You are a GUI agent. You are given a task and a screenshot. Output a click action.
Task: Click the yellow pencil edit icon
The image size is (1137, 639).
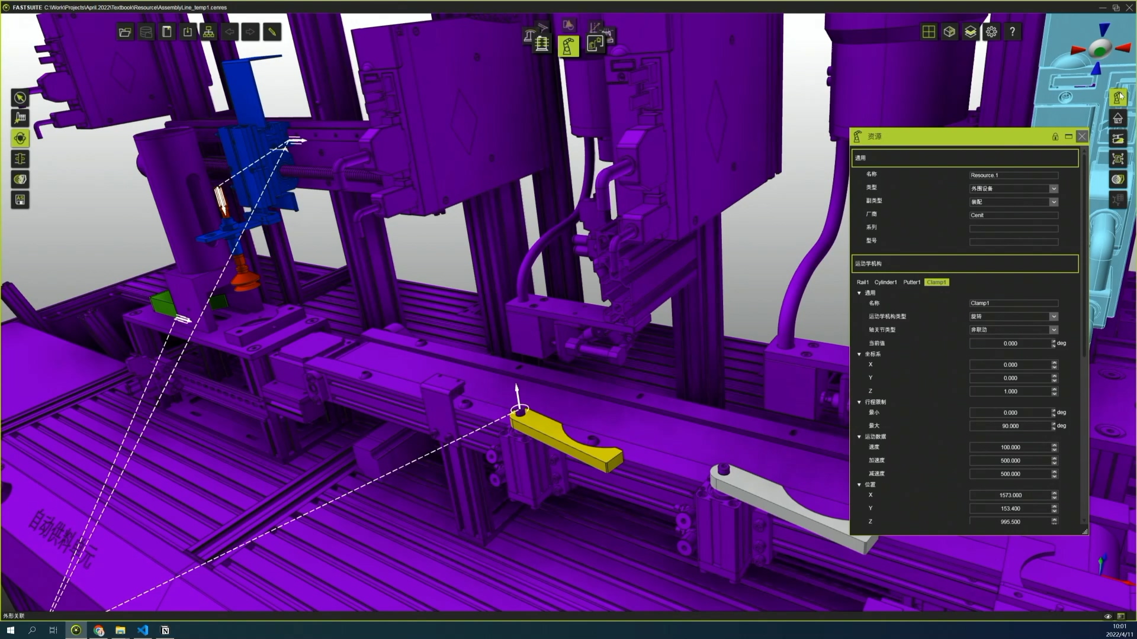272,32
